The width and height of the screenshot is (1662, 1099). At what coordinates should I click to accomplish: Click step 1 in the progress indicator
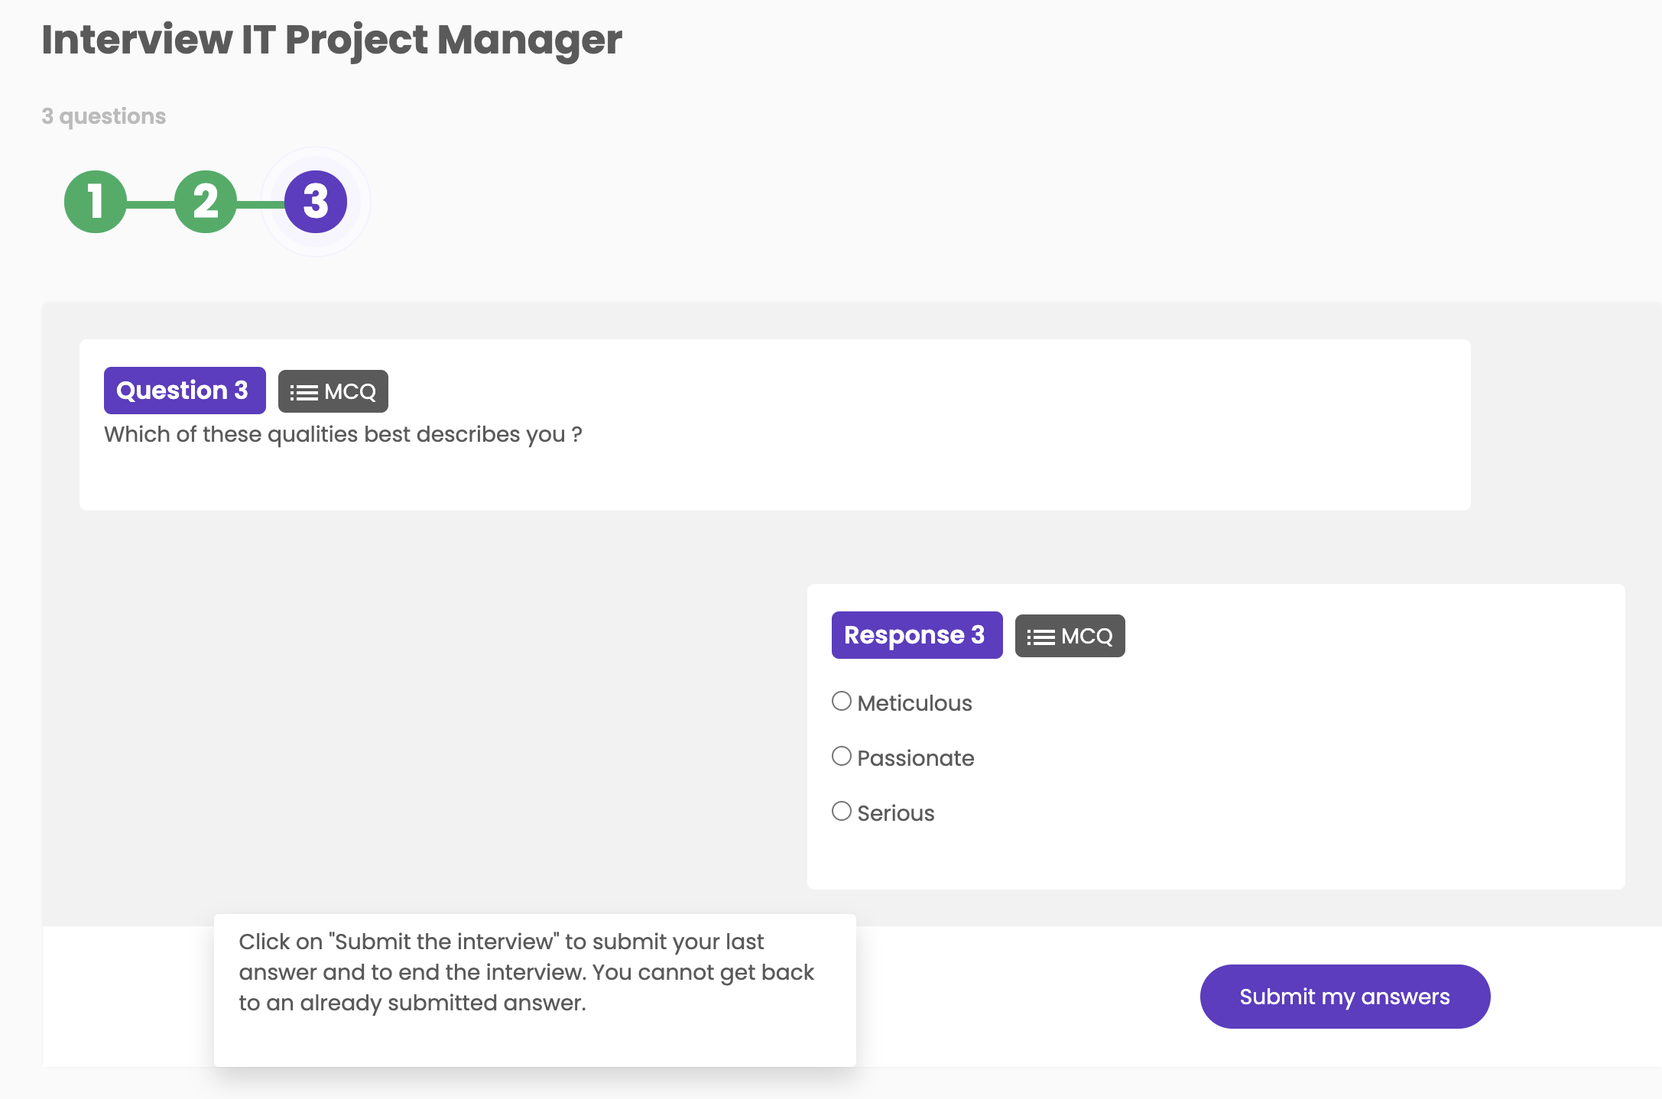[x=96, y=201]
